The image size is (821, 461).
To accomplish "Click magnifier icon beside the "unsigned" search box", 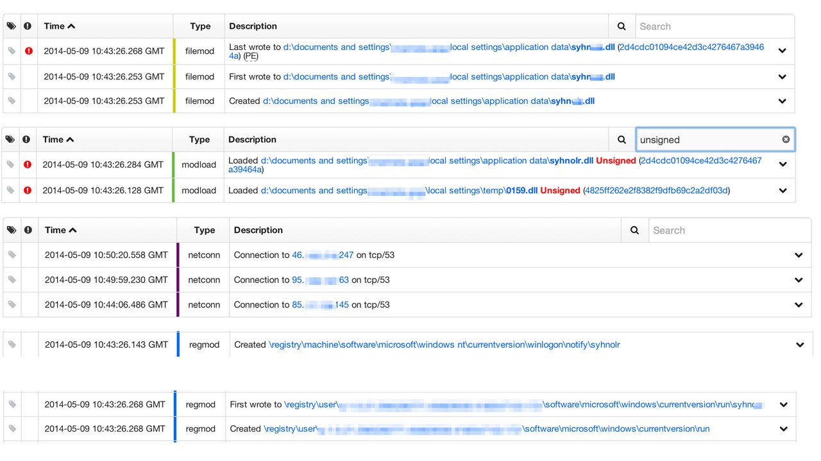I will (x=622, y=140).
